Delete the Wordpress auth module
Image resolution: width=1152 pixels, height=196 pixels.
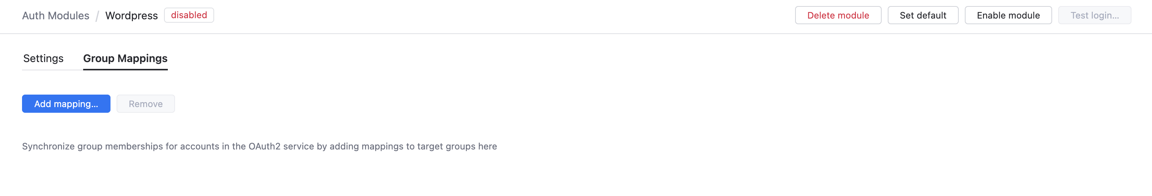point(838,16)
